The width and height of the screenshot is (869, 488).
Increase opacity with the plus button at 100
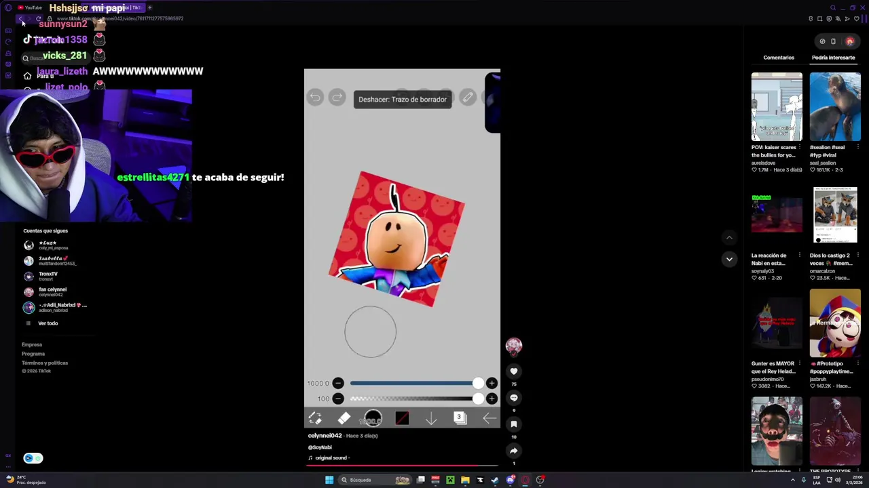click(x=492, y=399)
